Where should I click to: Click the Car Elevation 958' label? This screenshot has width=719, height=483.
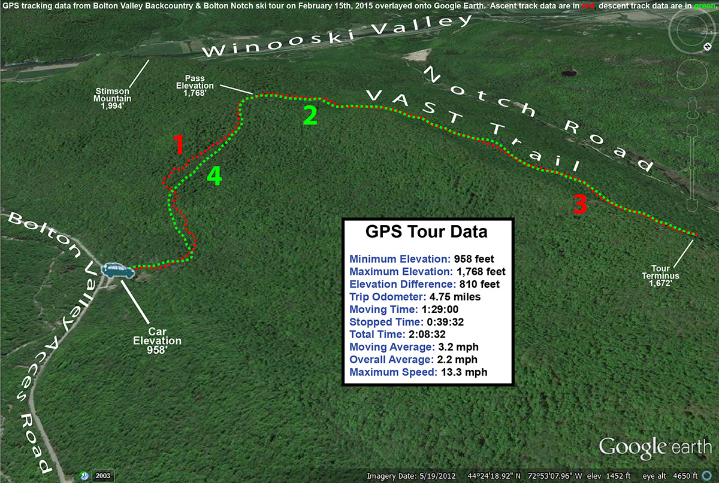pyautogui.click(x=157, y=341)
